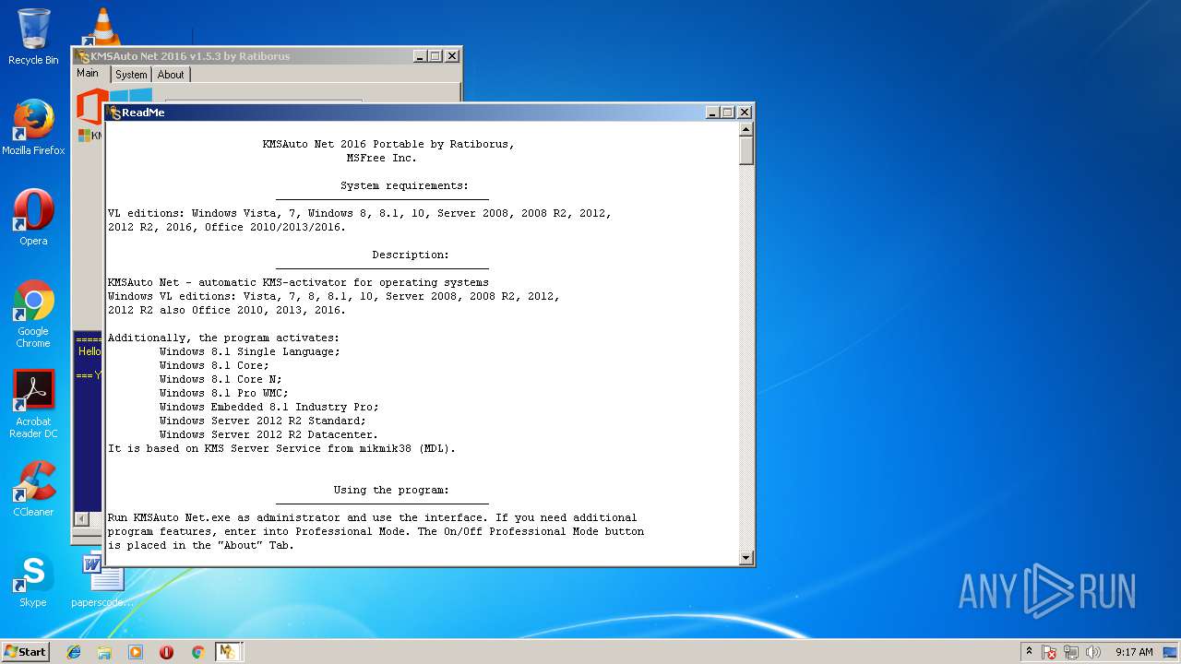1181x664 pixels.
Task: Click the ReadMe vertical scrollbar thumb
Action: pos(746,151)
